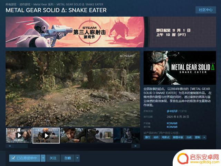Click the 忽略 ignore button

[68, 158]
